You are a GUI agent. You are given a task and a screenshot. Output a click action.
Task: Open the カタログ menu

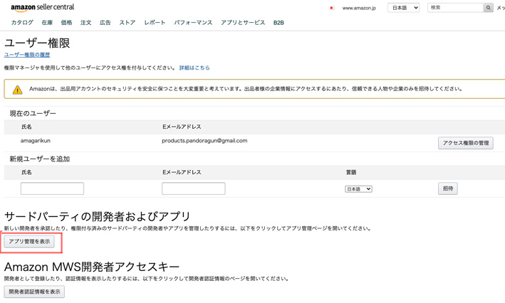click(22, 23)
